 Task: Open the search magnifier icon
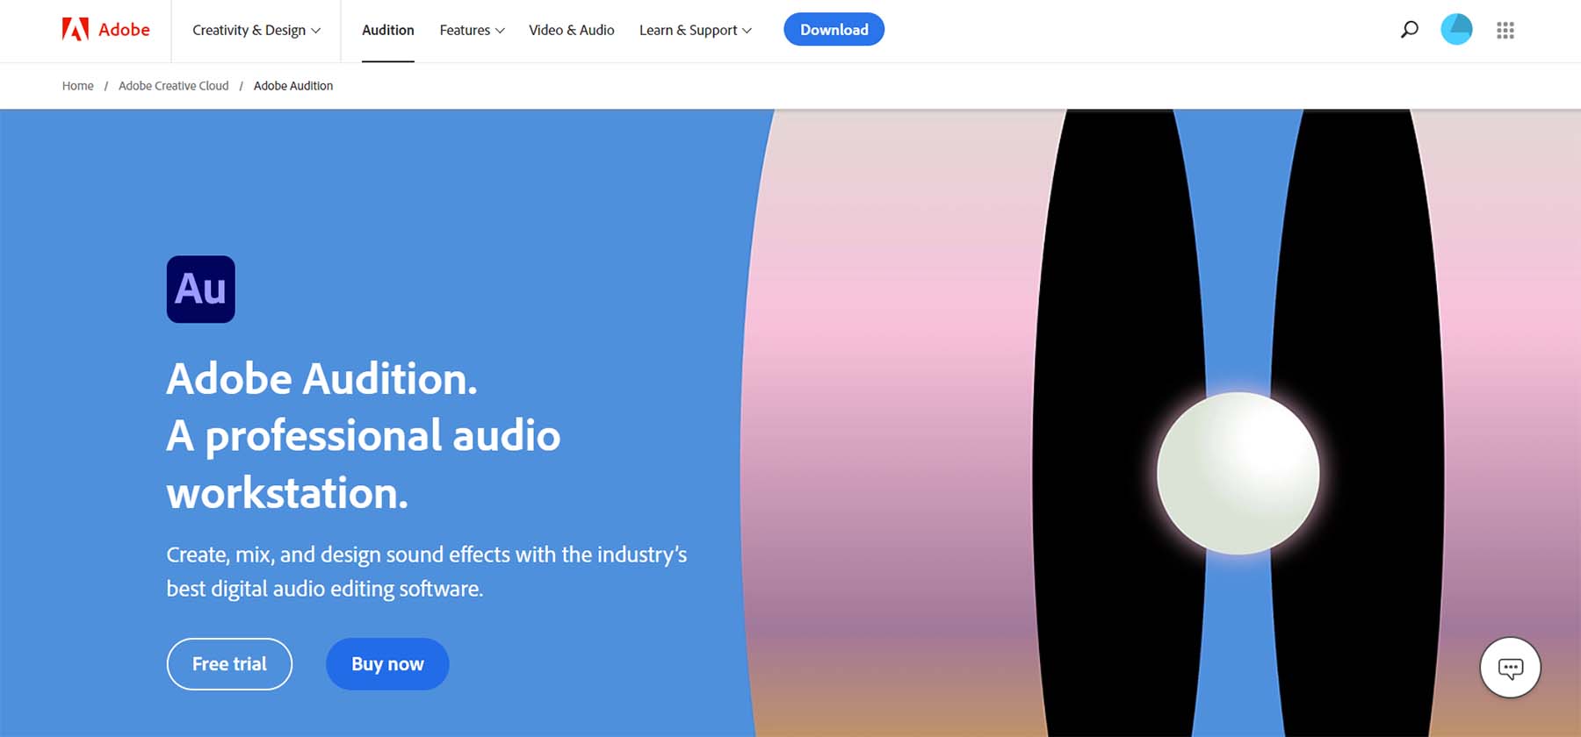coord(1409,30)
